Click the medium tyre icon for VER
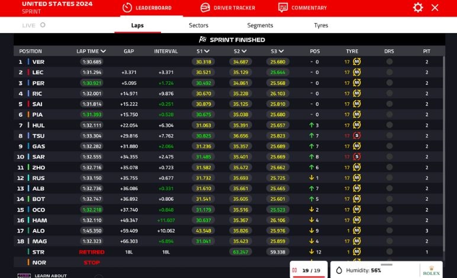Viewport: 457px width, 278px height. [x=357, y=62]
